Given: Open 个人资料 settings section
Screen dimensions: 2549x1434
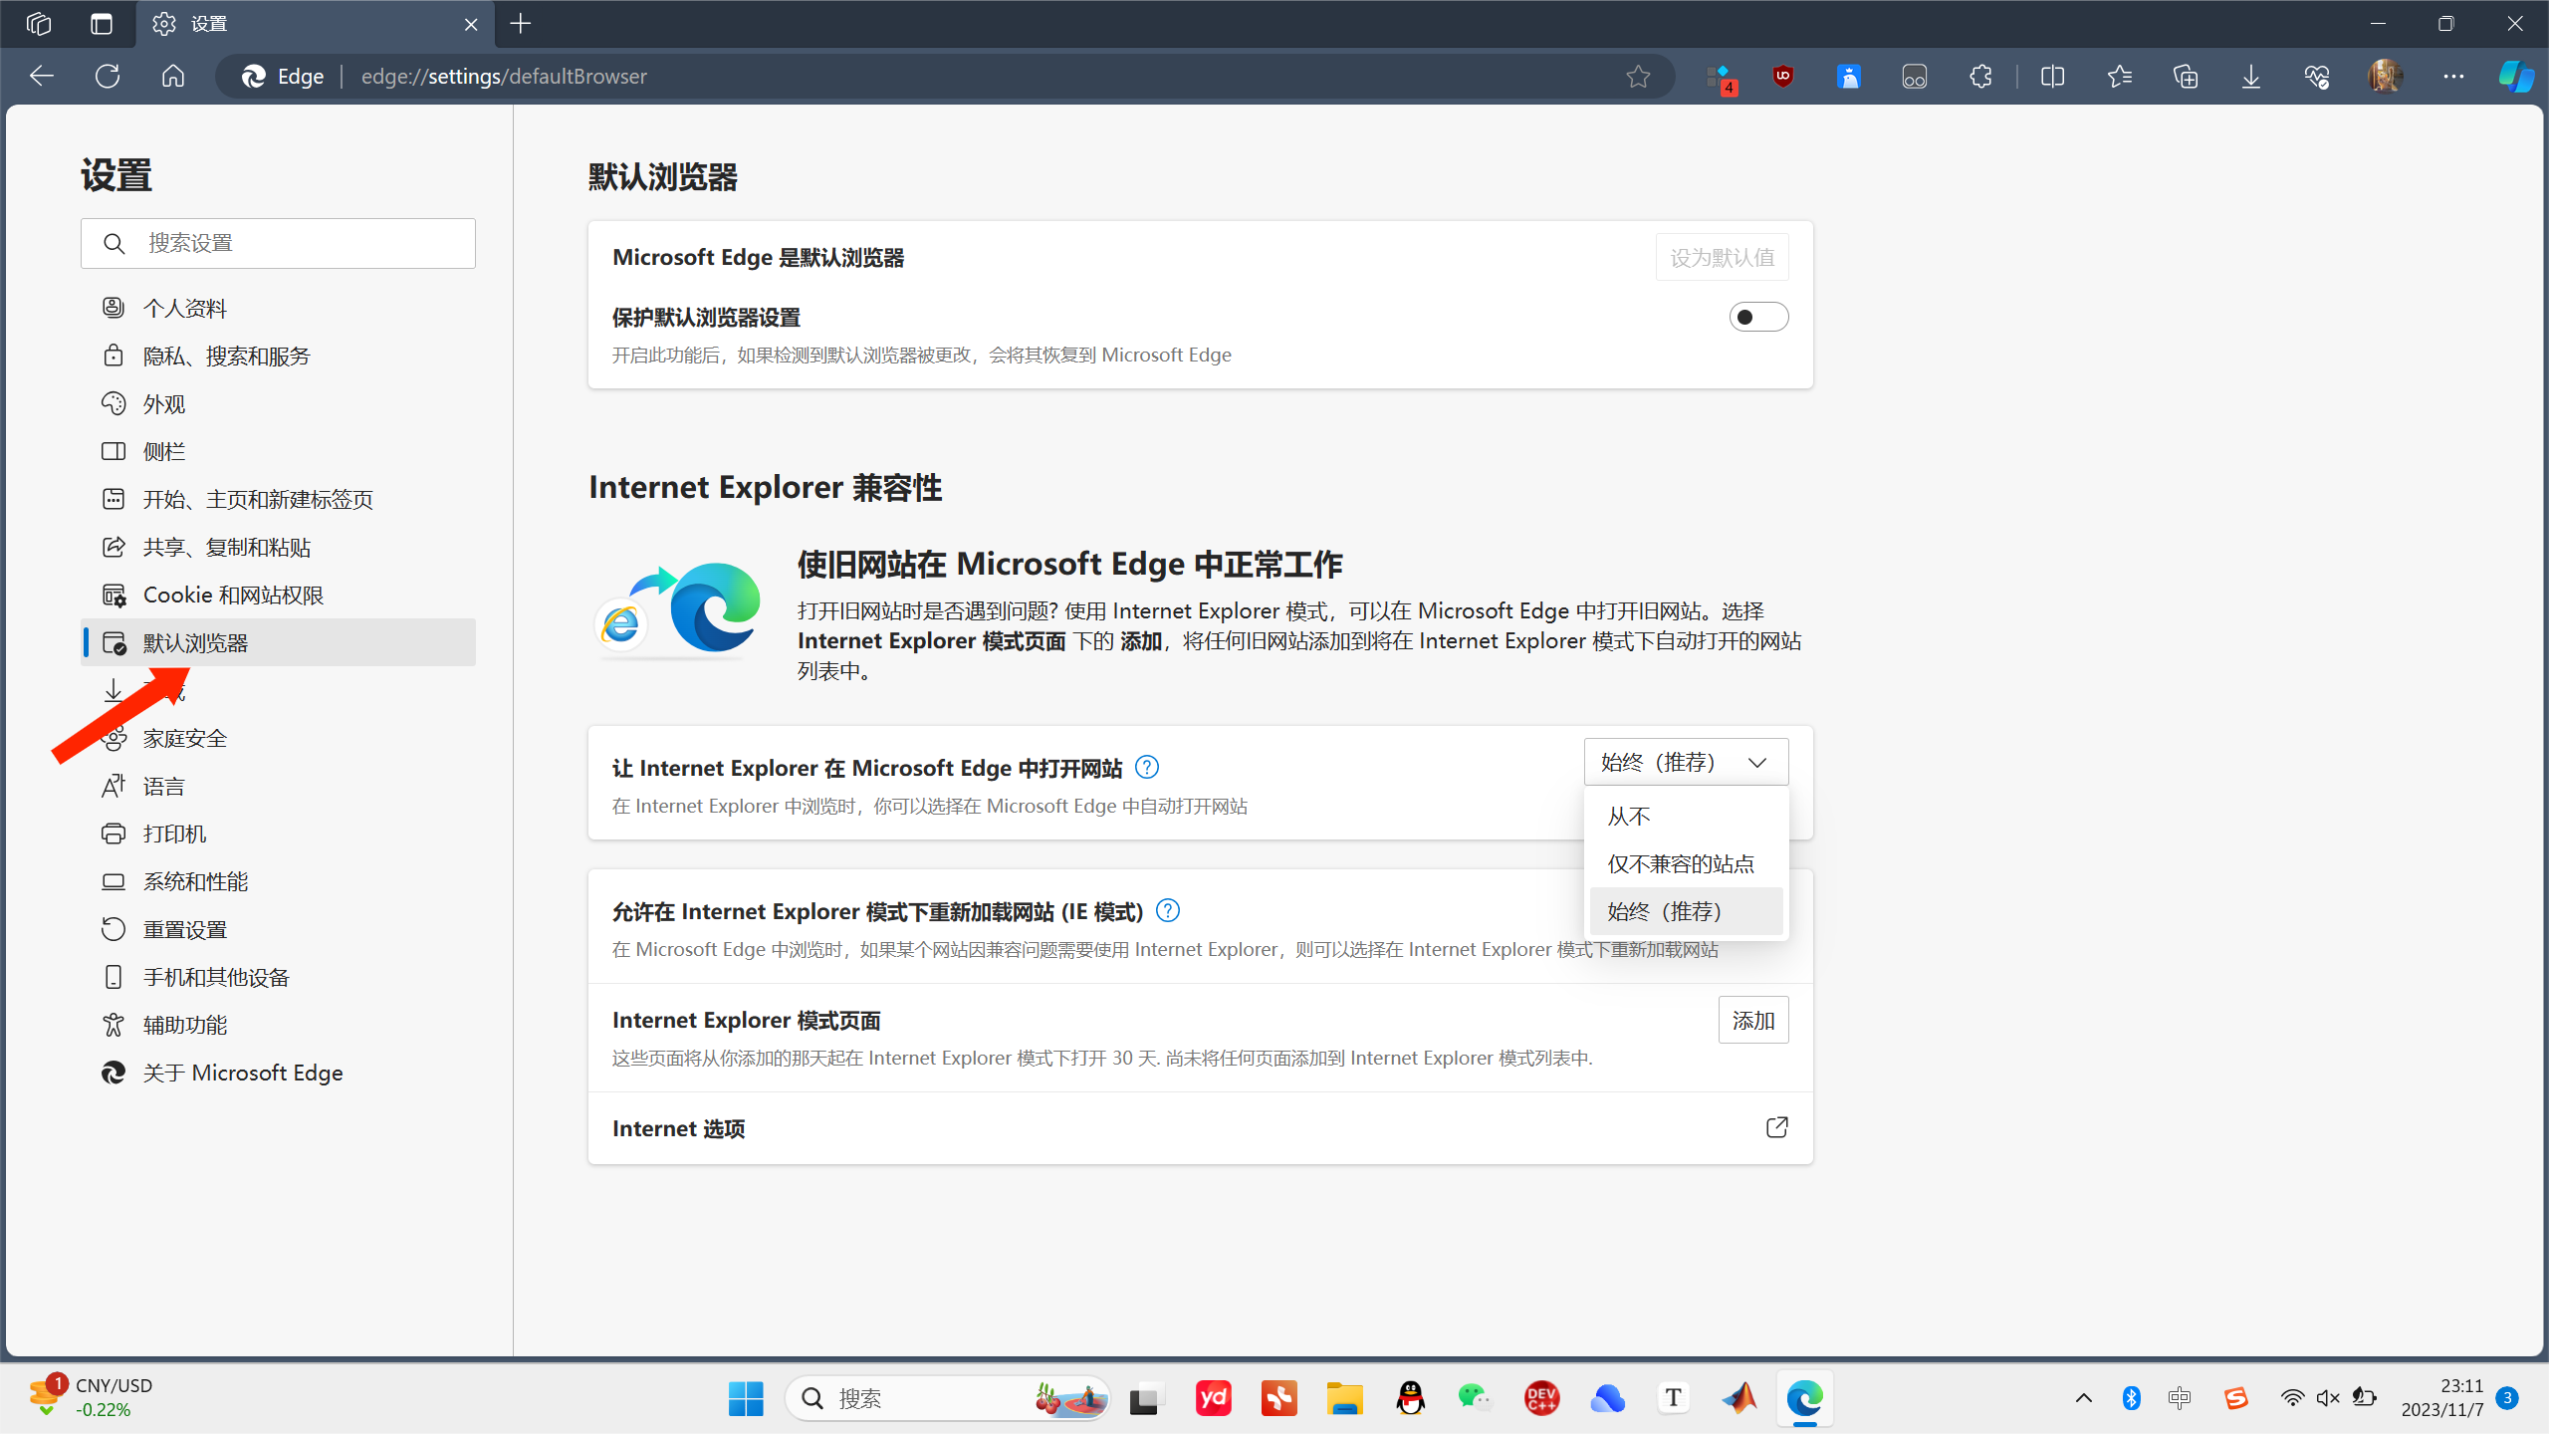Looking at the screenshot, I should click(x=278, y=308).
